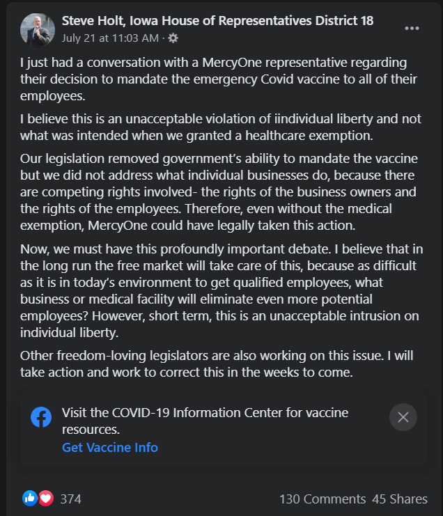Dismiss the COVID-19 Information Center banner
Image resolution: width=443 pixels, height=516 pixels.
point(403,417)
